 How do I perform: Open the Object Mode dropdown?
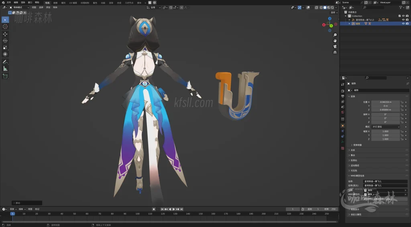click(x=19, y=8)
